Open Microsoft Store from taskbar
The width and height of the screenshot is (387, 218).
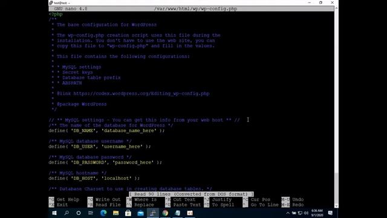point(128,213)
